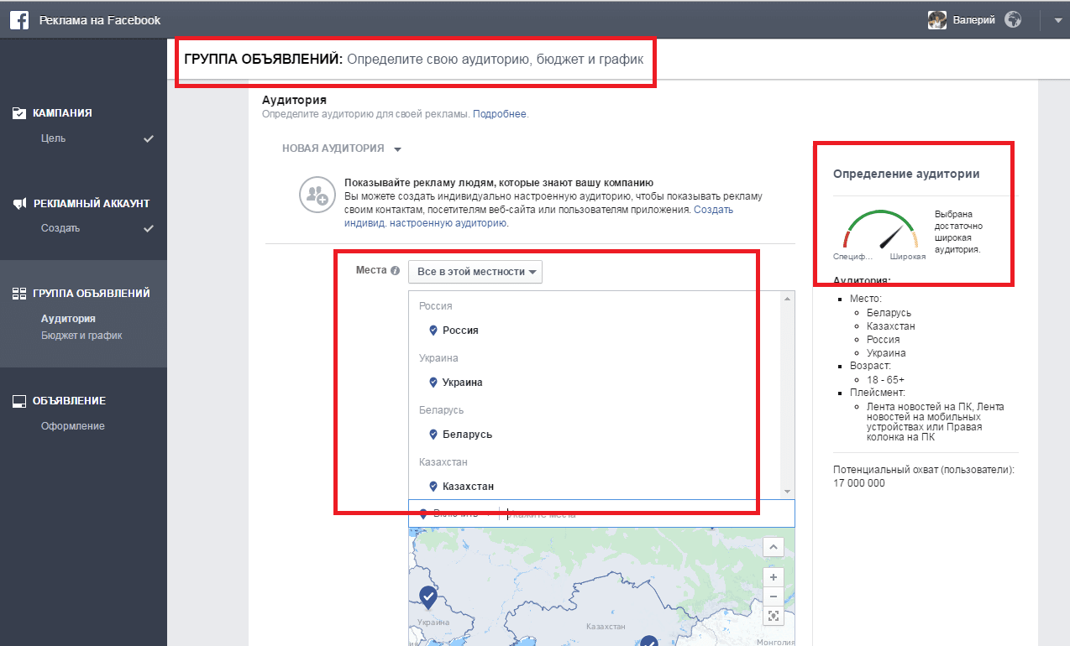
Task: Click the Рекламный аккаунт megaphone icon
Action: [x=18, y=203]
